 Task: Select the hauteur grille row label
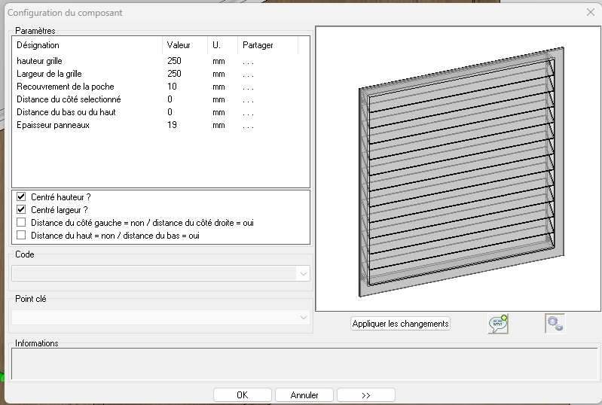39,61
